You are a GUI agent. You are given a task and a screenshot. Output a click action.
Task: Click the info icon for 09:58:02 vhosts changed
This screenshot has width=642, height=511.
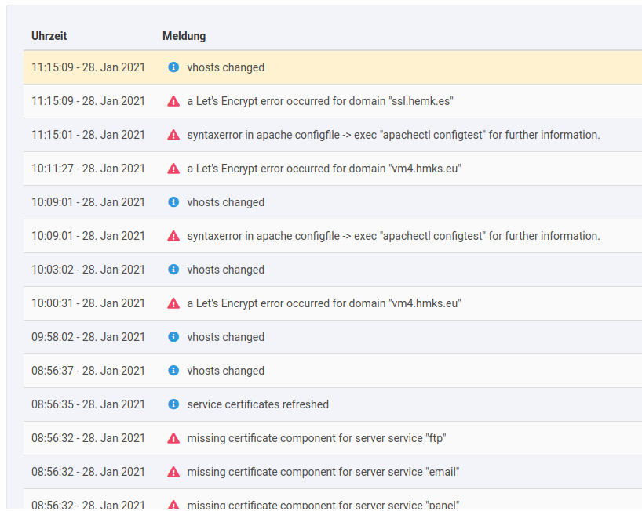point(173,337)
